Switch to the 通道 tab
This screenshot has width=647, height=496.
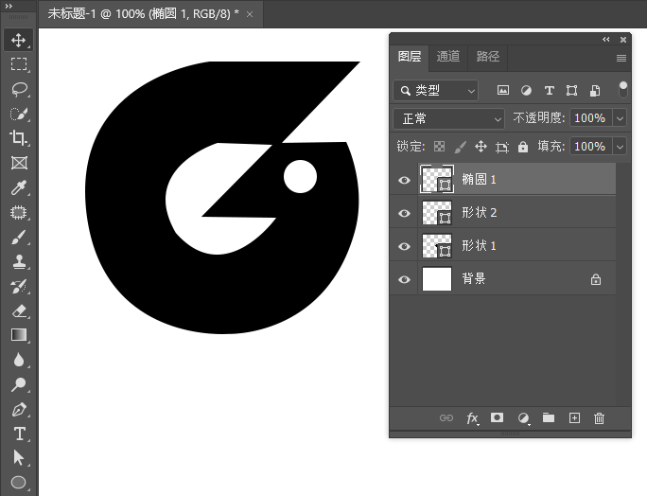[x=448, y=57]
